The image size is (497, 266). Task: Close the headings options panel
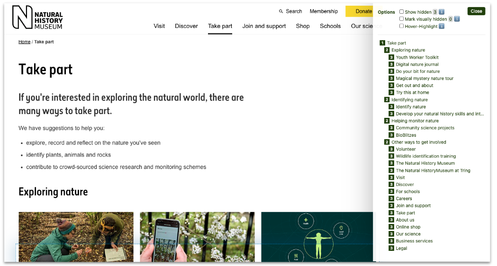[476, 11]
